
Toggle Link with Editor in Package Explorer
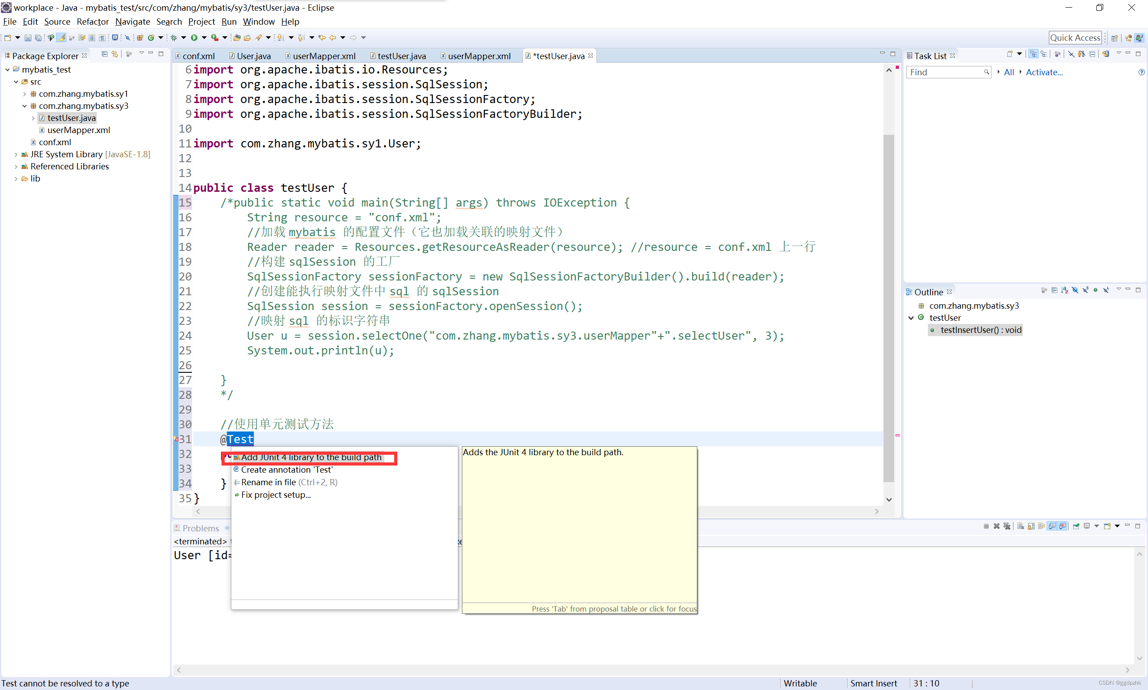pos(115,54)
